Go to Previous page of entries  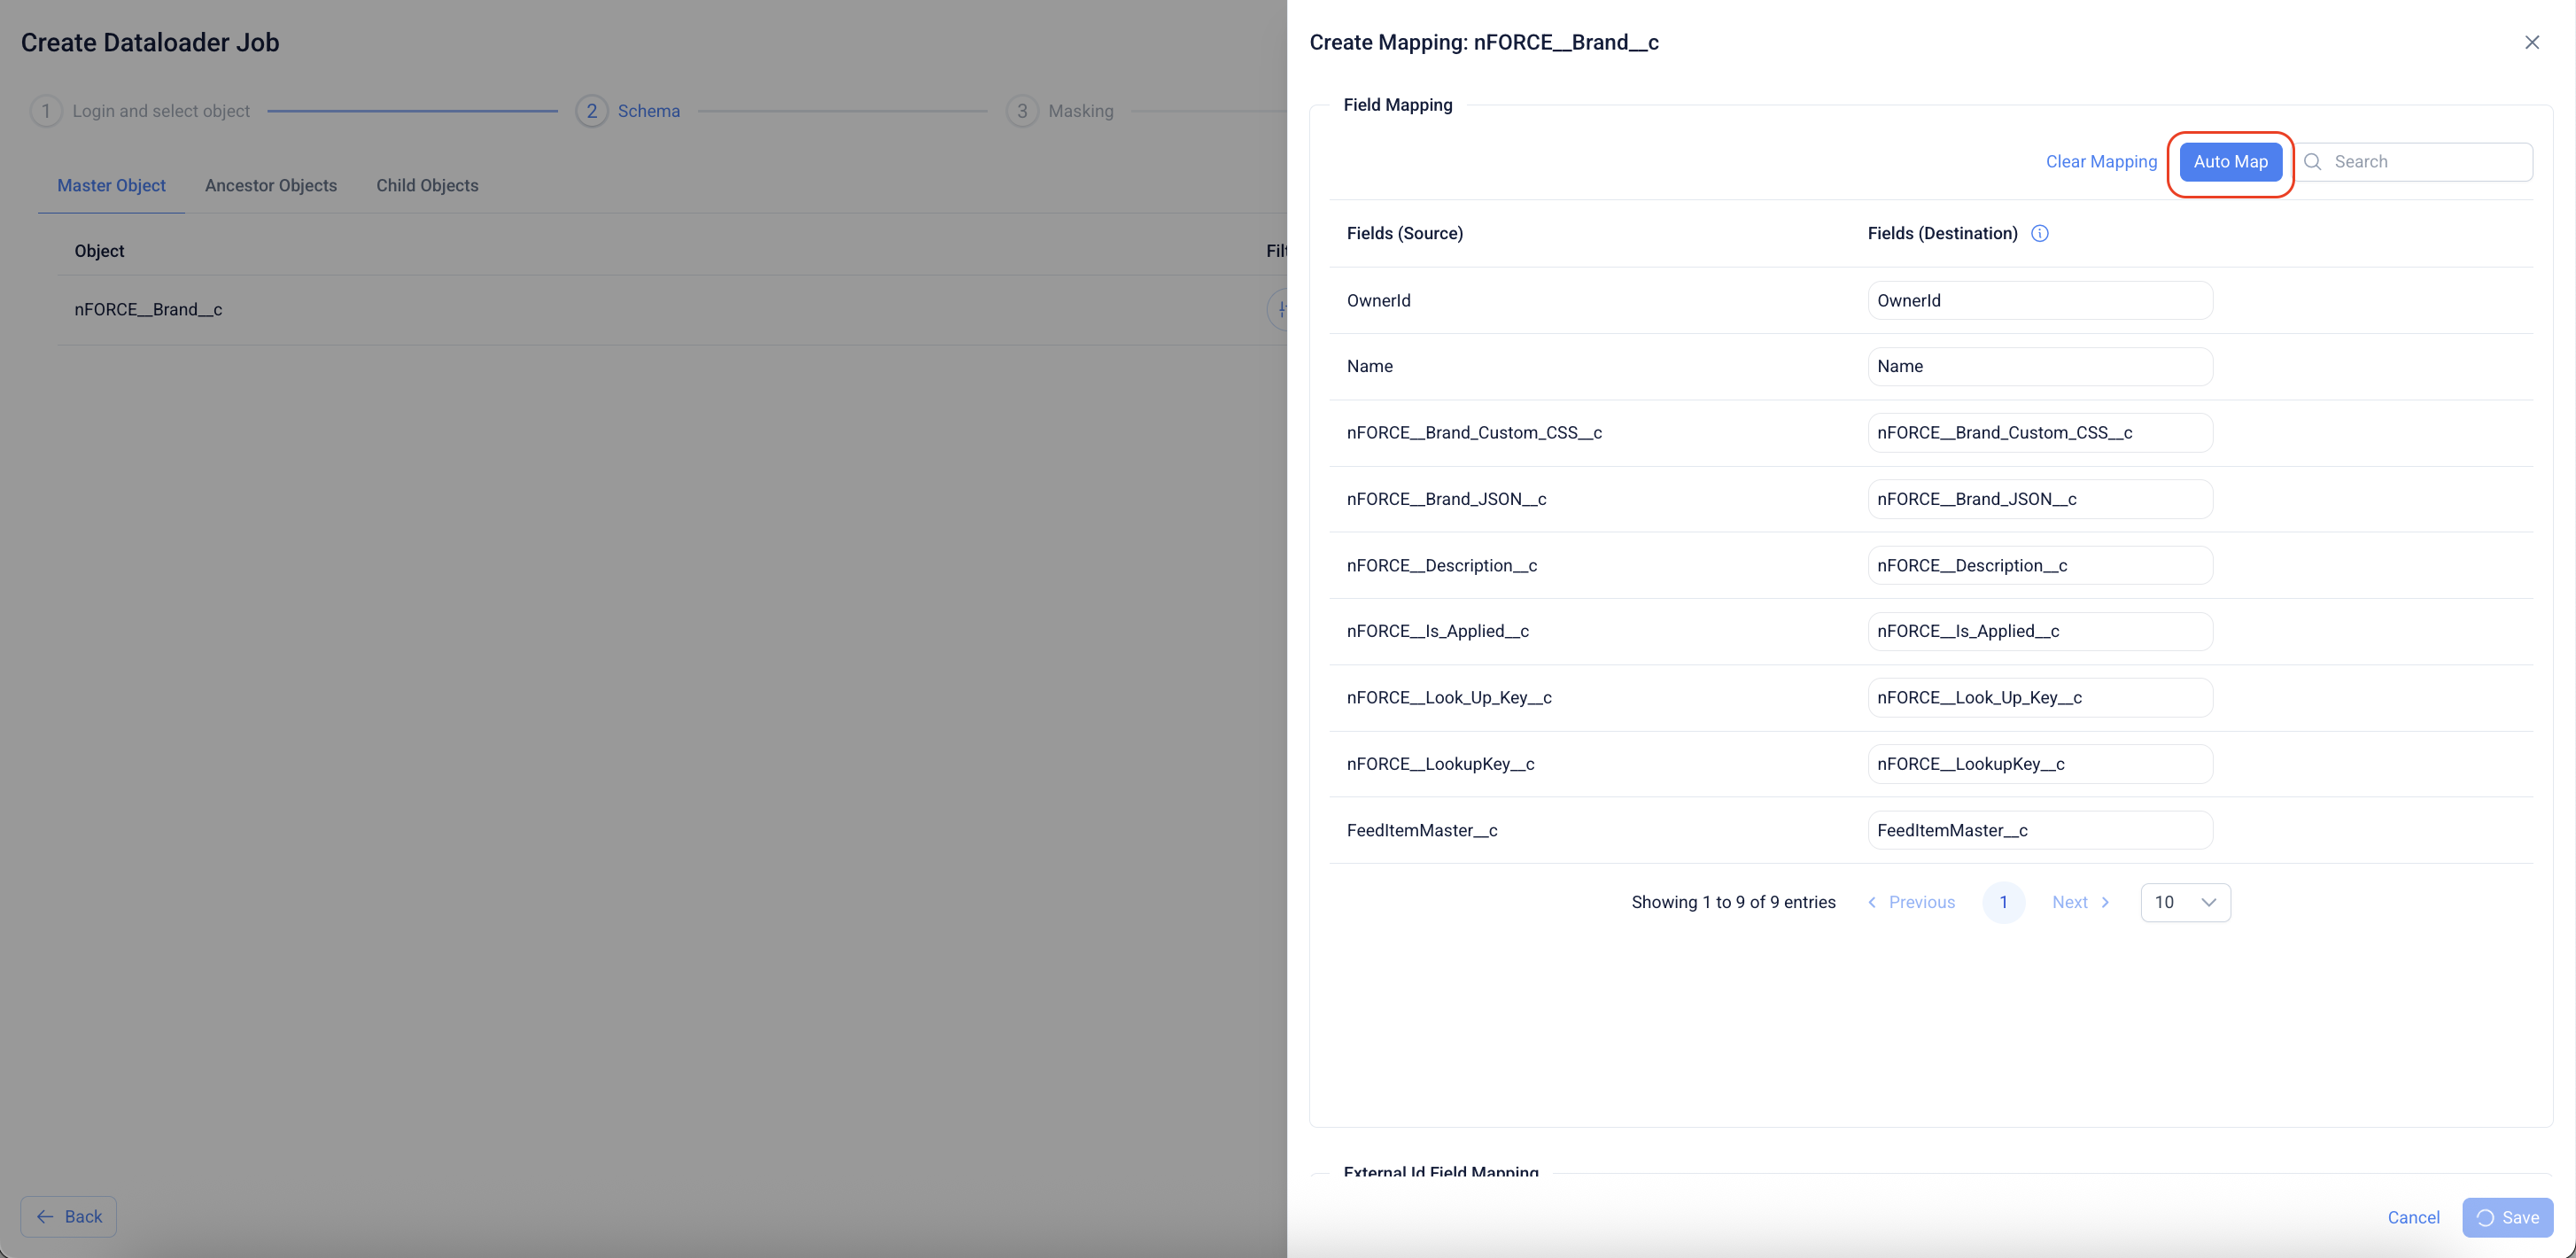1911,902
